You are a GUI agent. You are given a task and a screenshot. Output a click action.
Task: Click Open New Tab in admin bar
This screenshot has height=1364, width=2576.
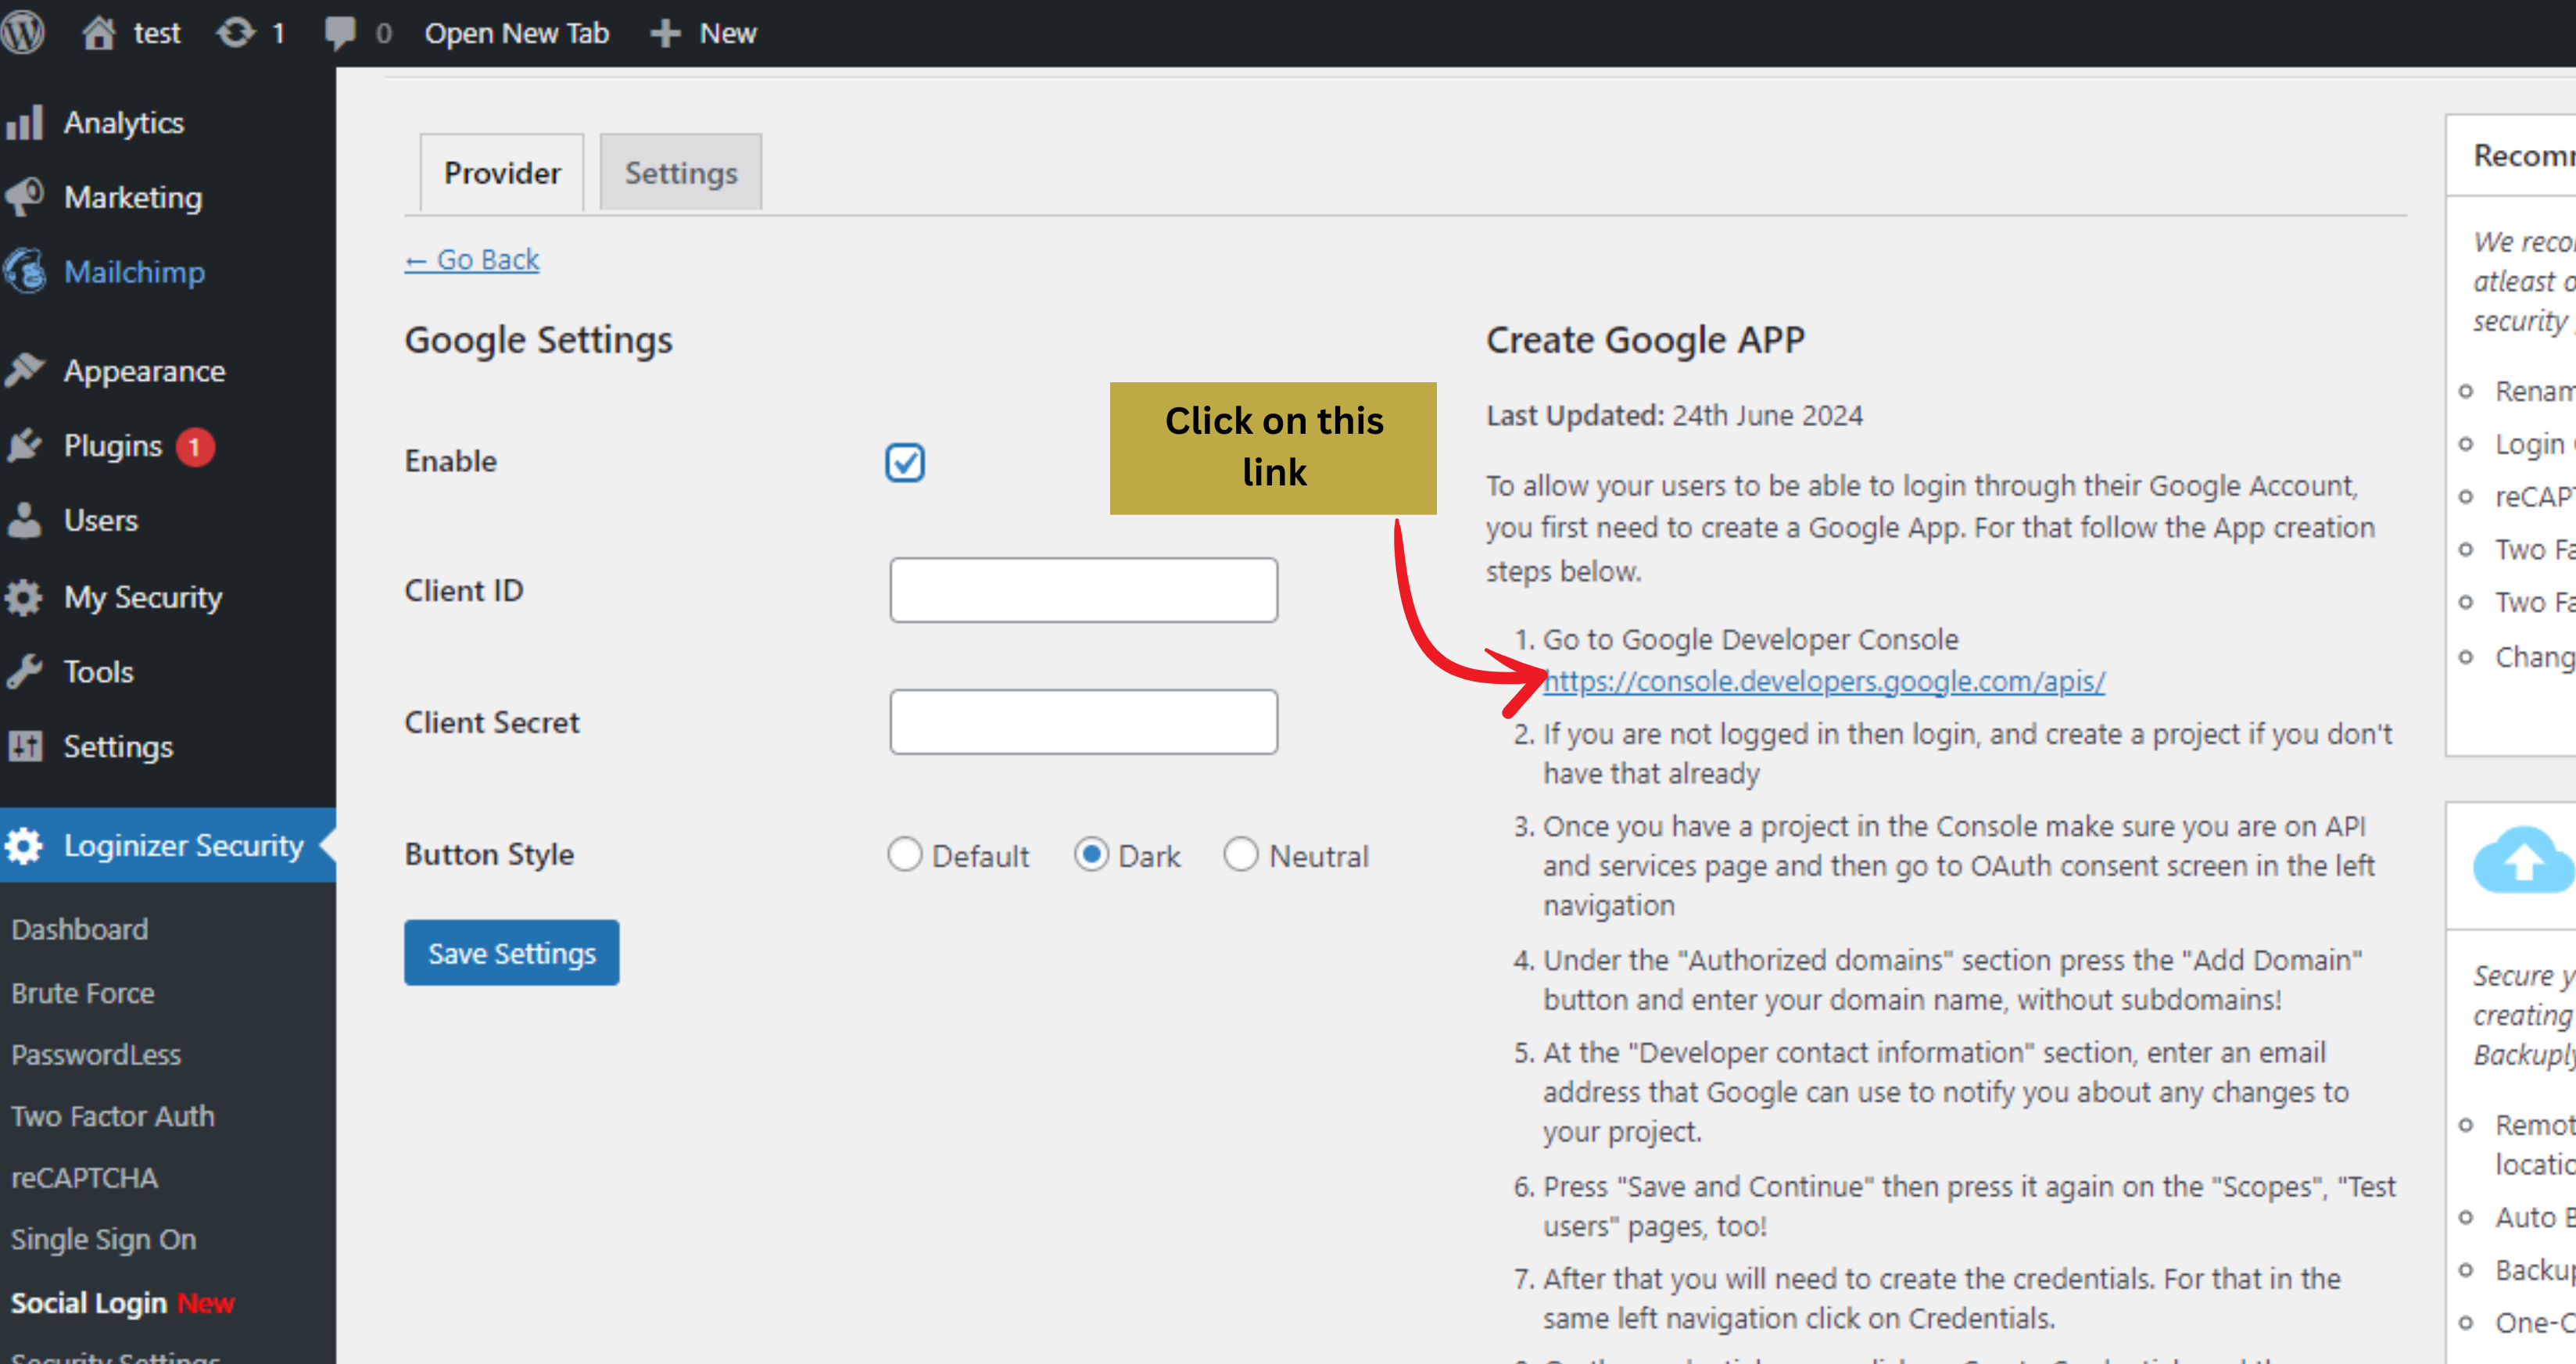[517, 33]
